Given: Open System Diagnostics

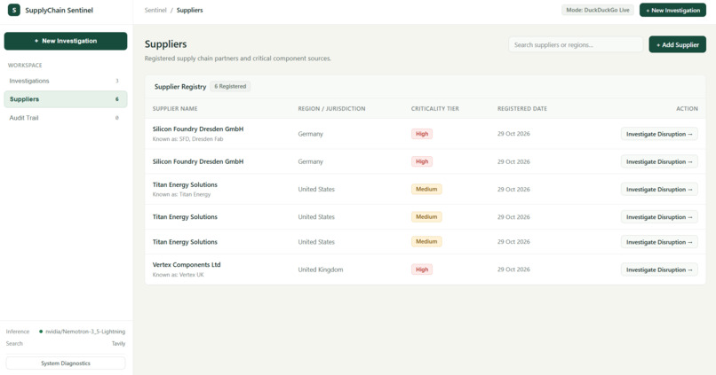Looking at the screenshot, I should click(x=66, y=363).
